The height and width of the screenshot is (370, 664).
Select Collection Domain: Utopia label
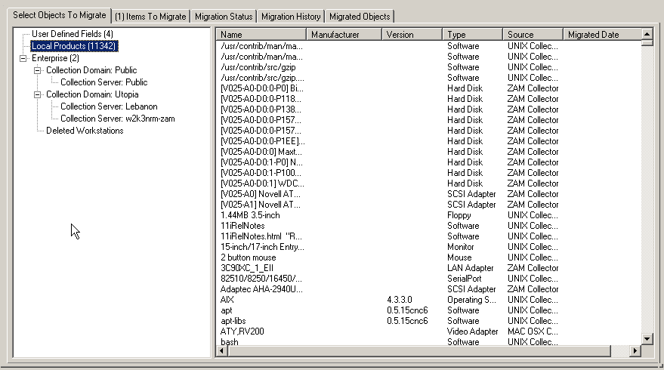[92, 94]
